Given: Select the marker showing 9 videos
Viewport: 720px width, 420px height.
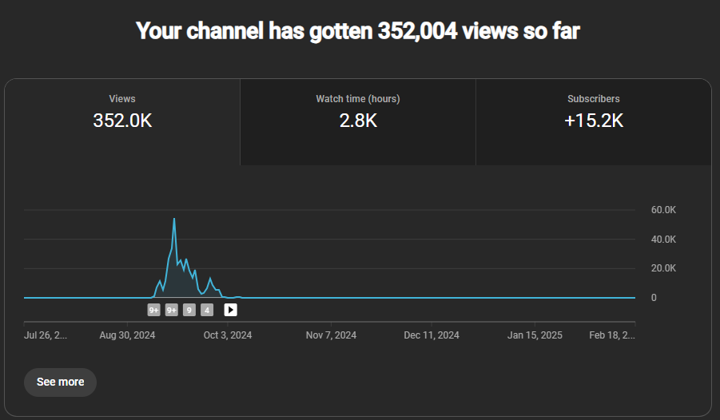Looking at the screenshot, I should click(189, 310).
